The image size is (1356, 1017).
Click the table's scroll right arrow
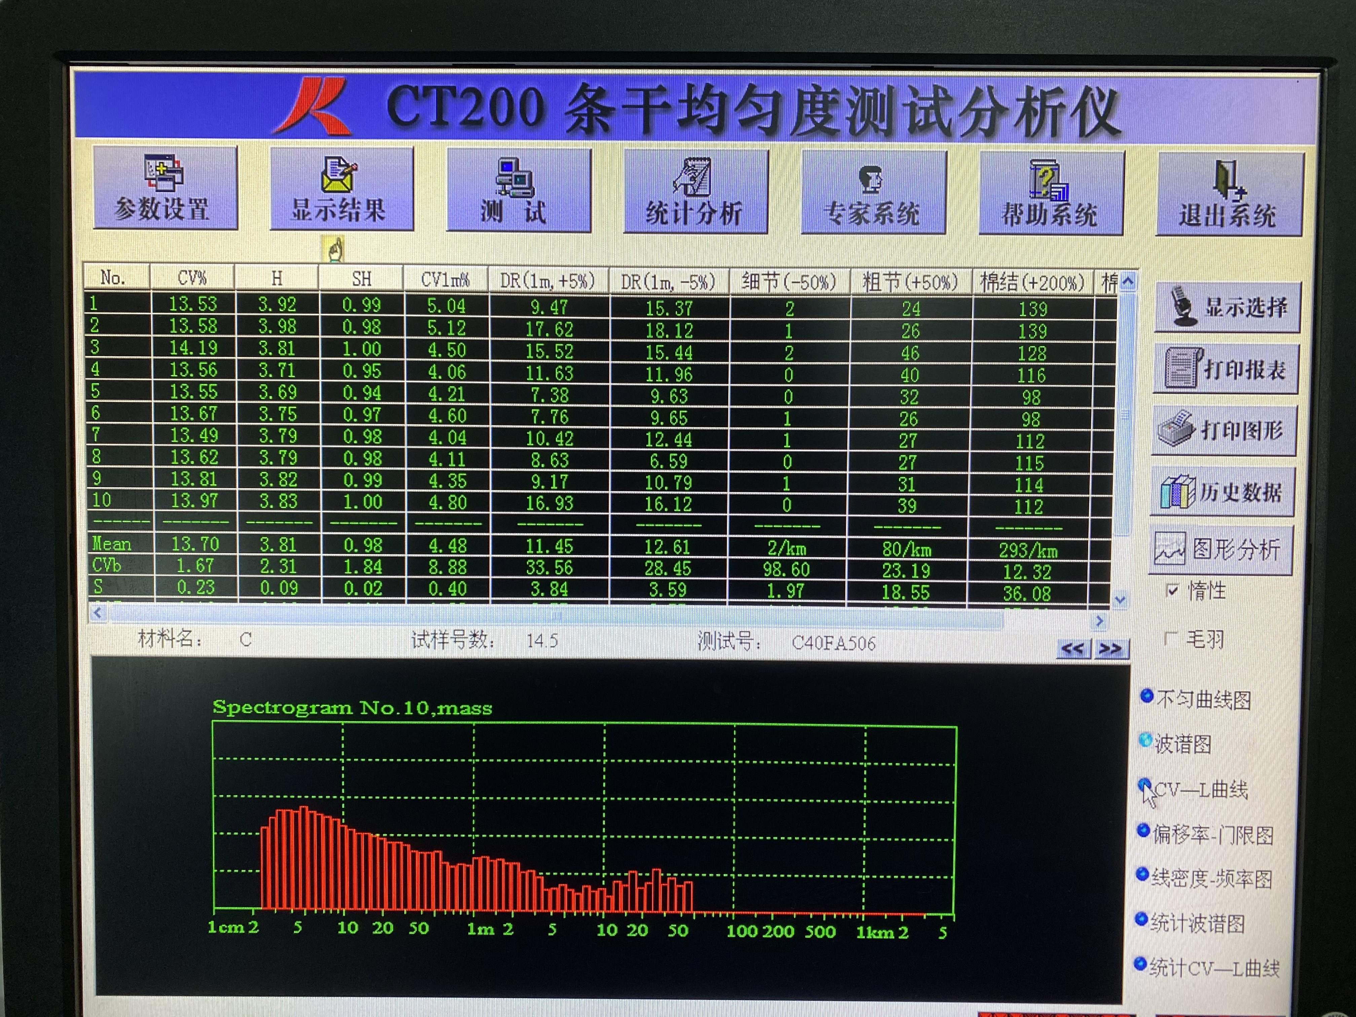point(1100,621)
